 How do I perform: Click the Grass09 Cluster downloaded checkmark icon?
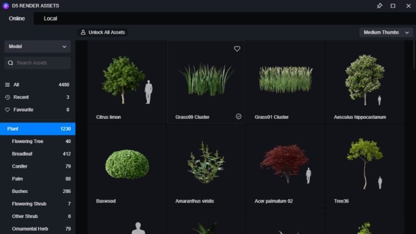[x=238, y=116]
